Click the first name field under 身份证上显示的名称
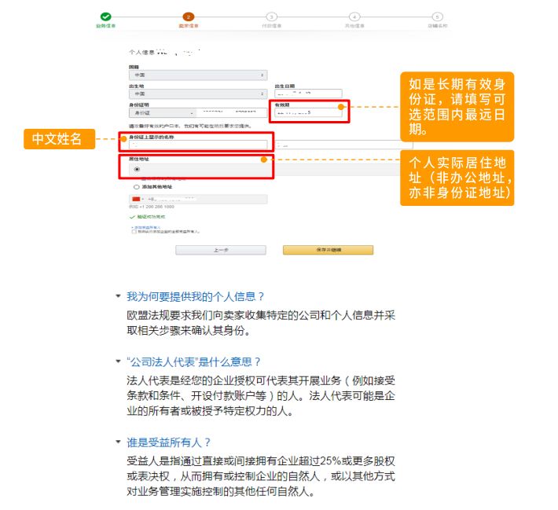 (198, 145)
